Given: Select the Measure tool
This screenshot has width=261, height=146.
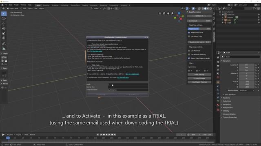Looking at the screenshot, I should point(4,48).
